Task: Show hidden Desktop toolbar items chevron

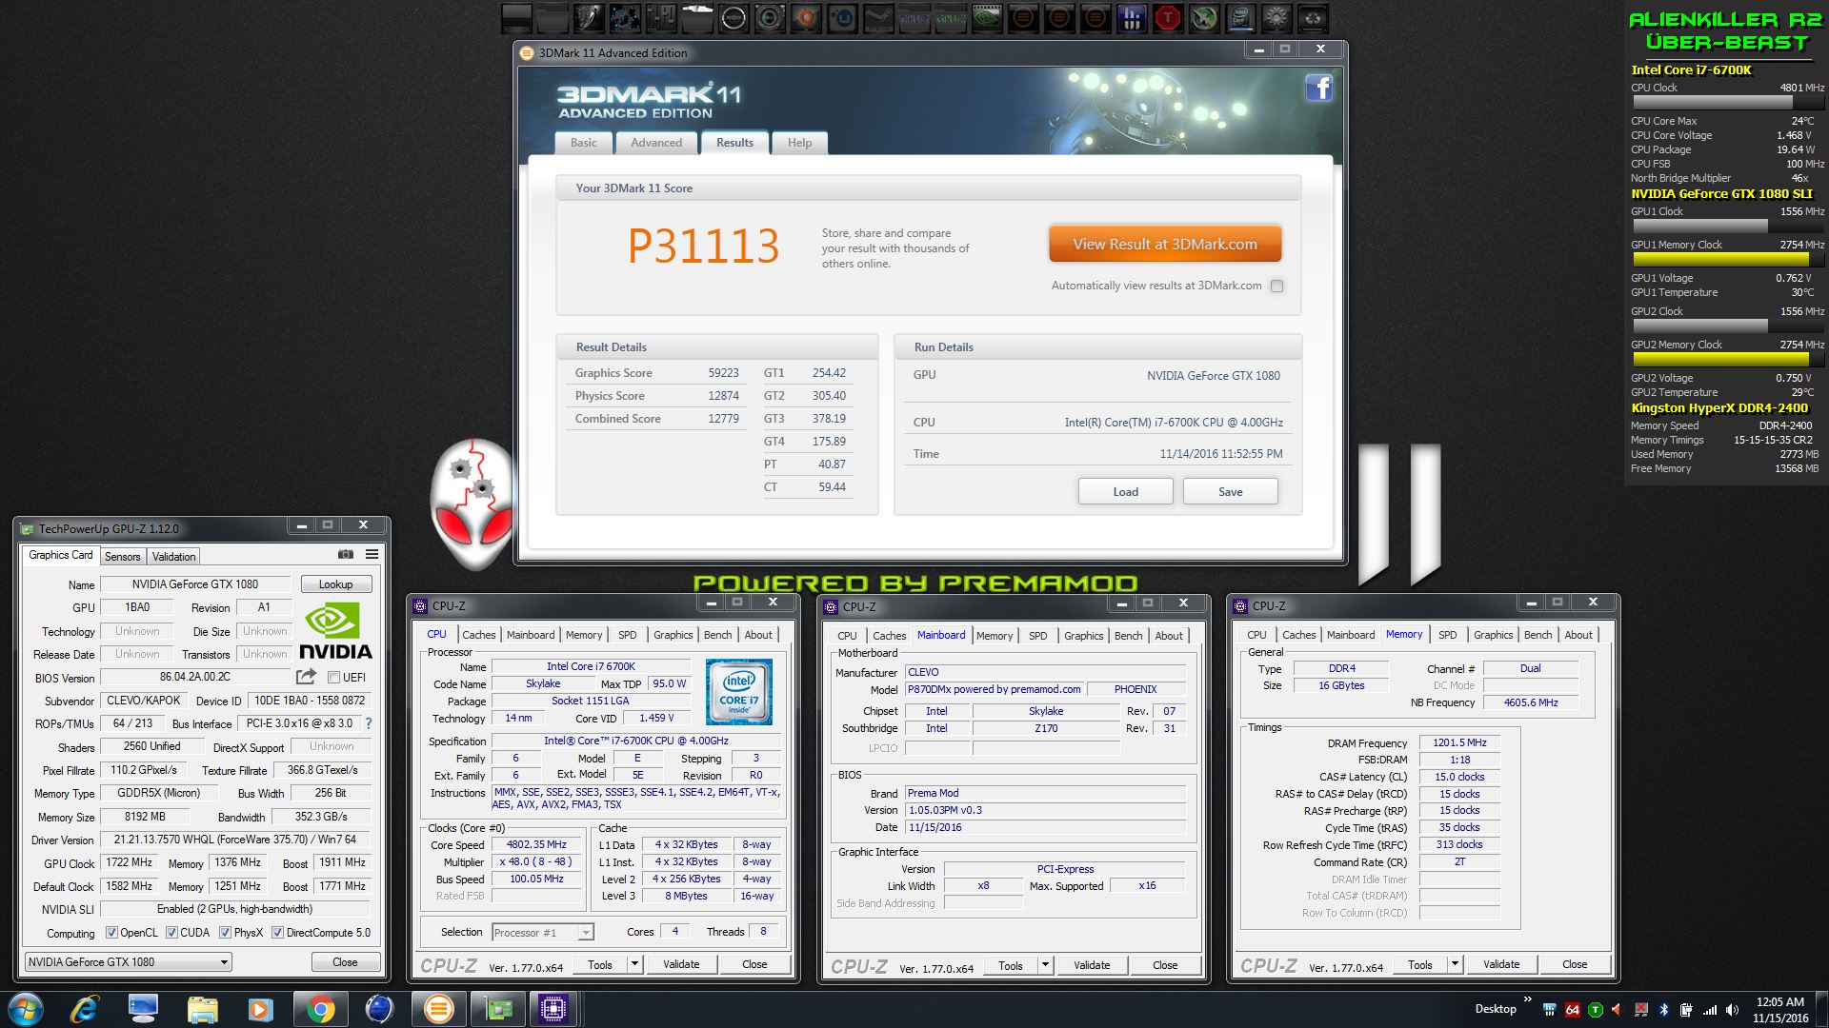Action: click(1528, 998)
